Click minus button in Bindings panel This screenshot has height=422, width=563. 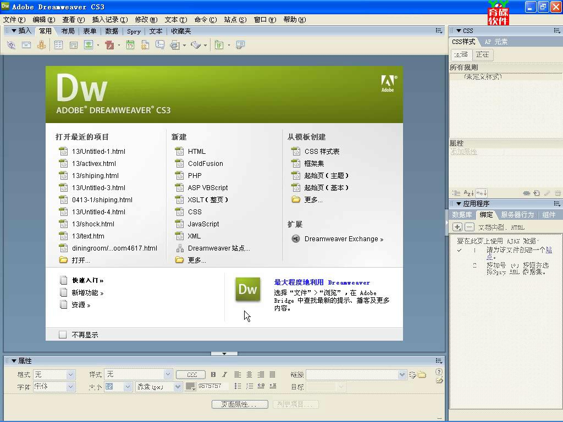pos(470,227)
